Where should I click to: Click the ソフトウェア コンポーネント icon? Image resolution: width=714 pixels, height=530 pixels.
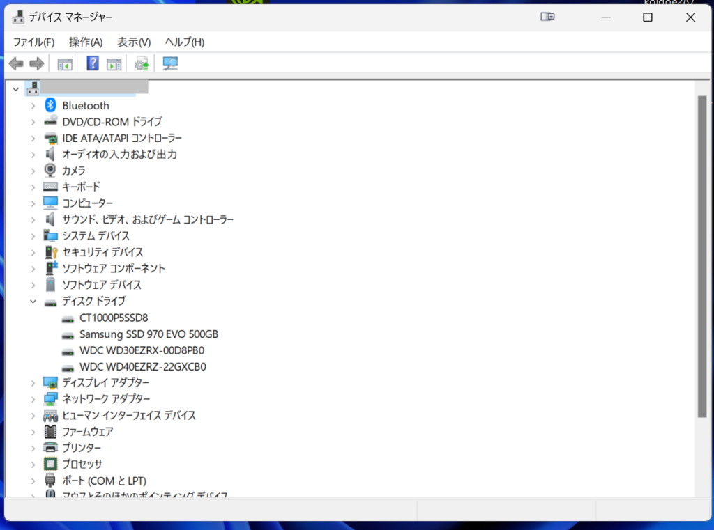[51, 268]
